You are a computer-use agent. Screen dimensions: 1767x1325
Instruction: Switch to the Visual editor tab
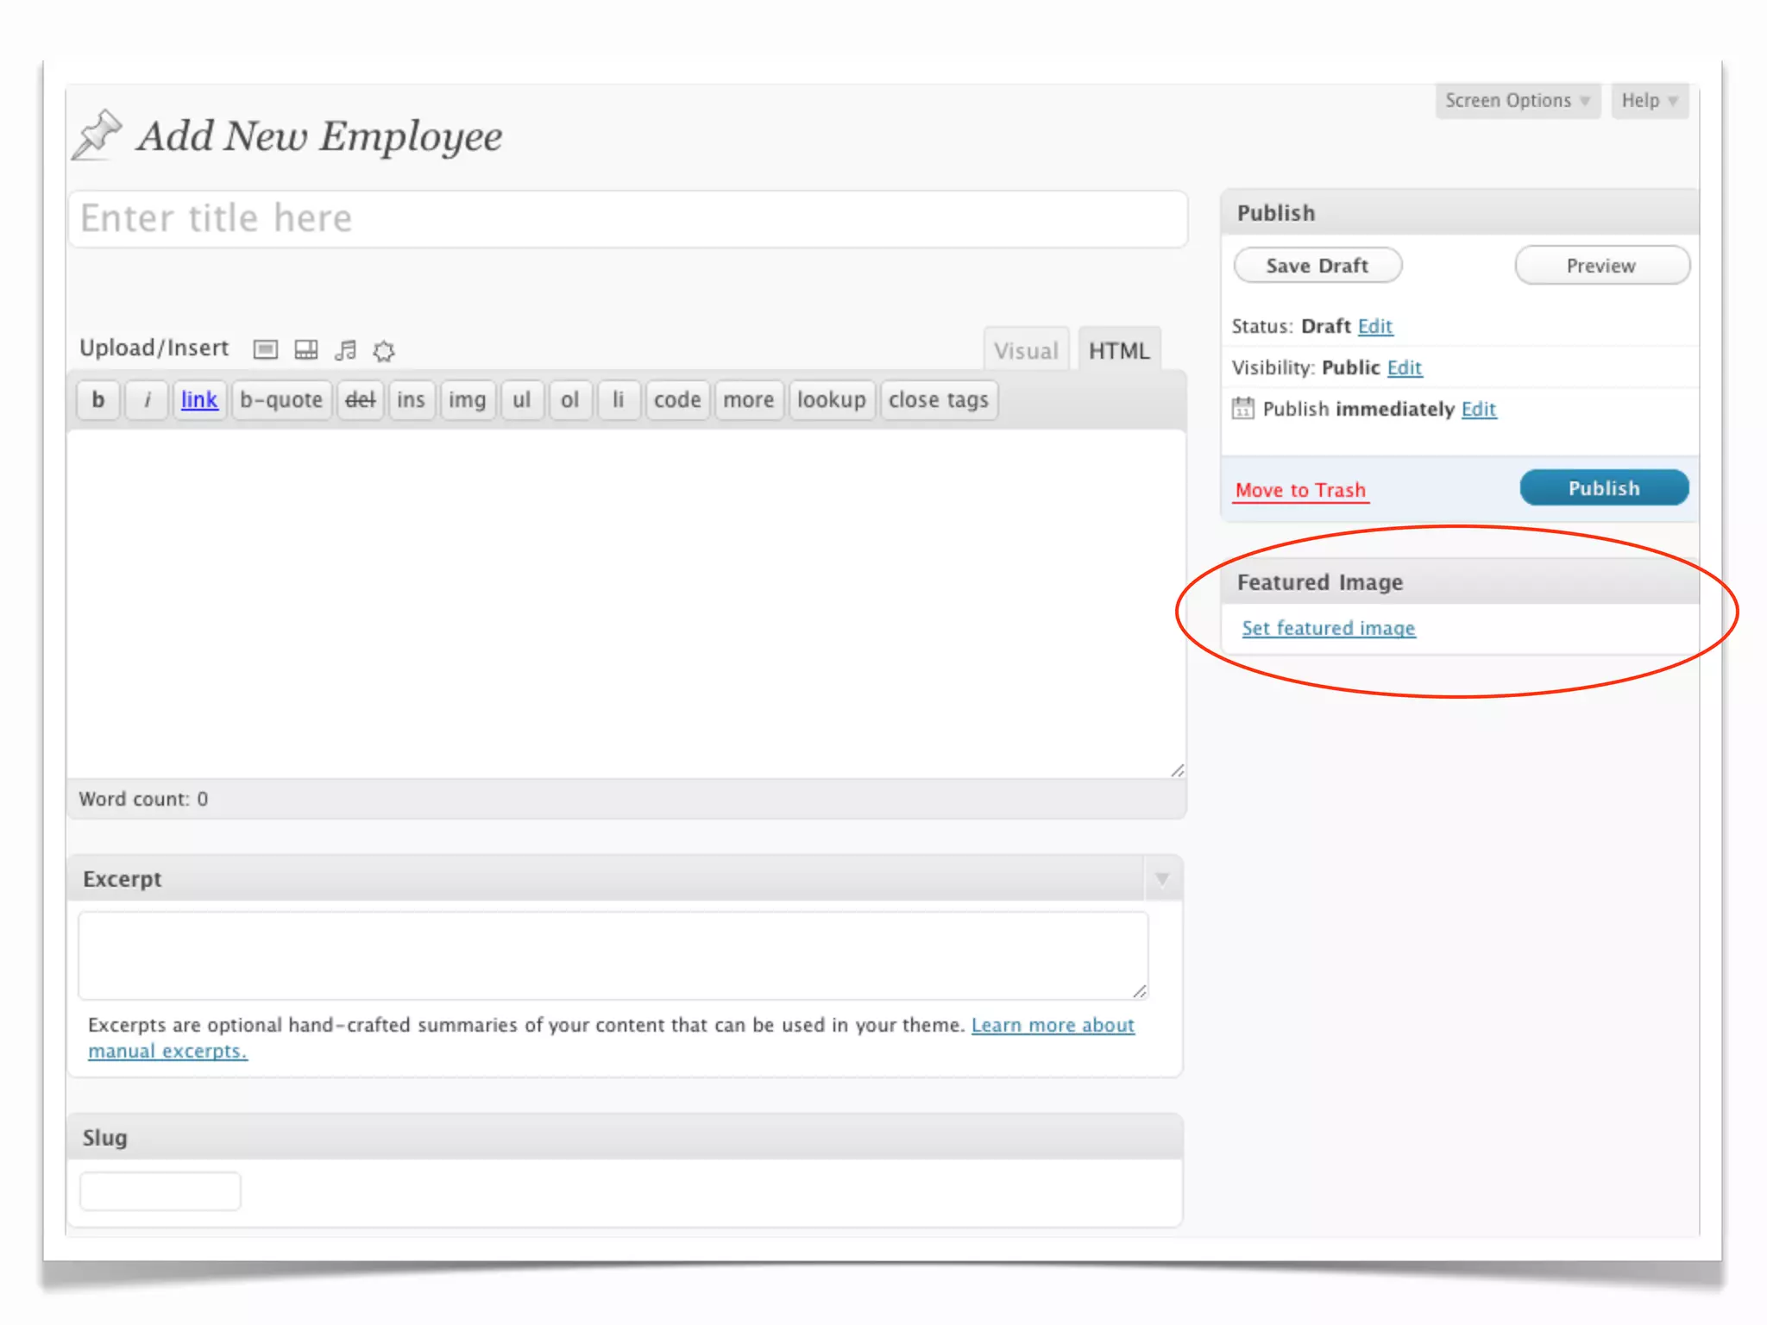[1025, 351]
